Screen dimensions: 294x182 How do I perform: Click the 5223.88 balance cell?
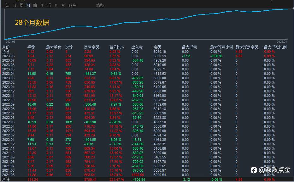tap(160, 118)
